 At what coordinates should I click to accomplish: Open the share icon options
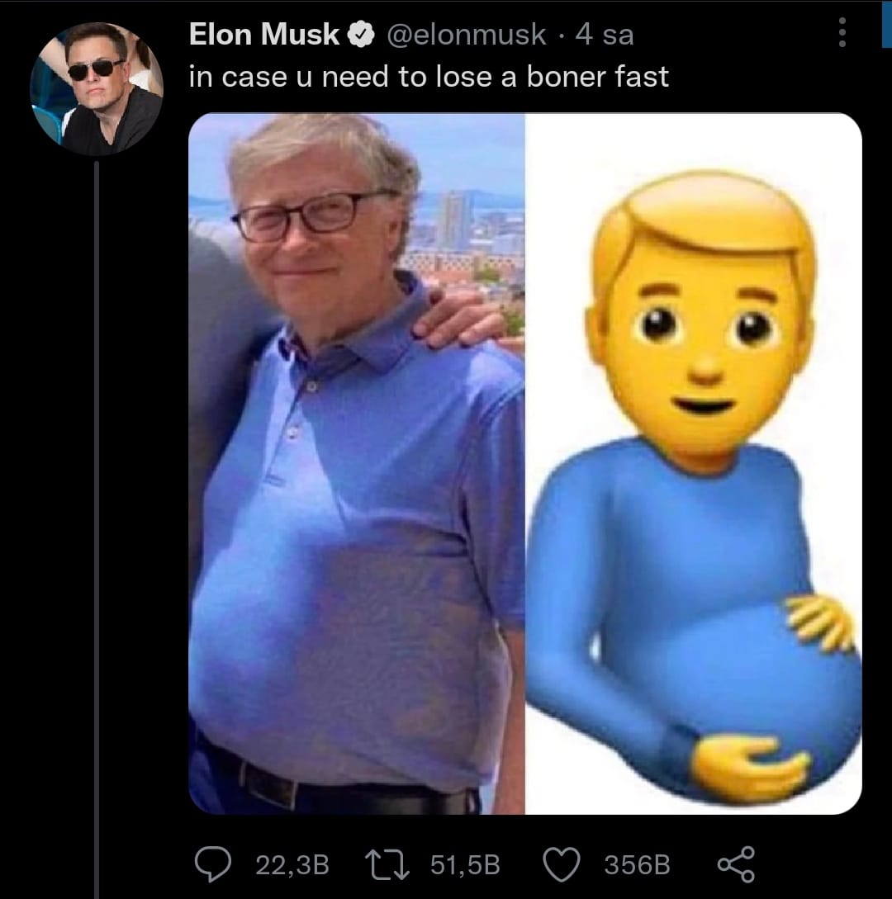pos(736,864)
